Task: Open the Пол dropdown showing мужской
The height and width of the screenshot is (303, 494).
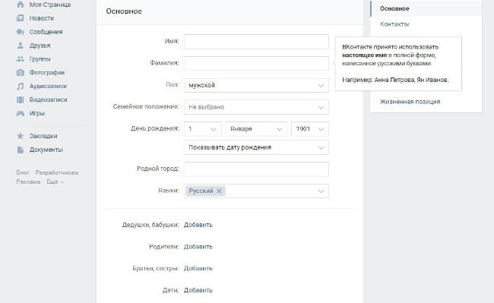Action: click(256, 85)
